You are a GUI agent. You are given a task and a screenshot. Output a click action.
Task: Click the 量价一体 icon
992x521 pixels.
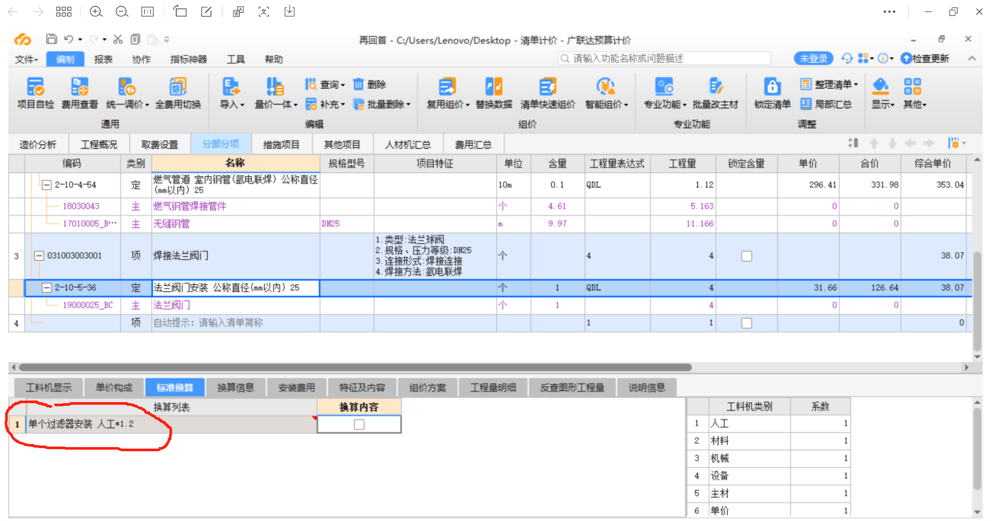pyautogui.click(x=275, y=87)
